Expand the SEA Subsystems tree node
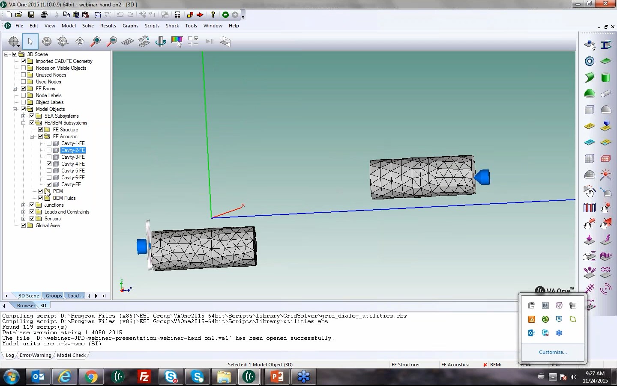 pyautogui.click(x=23, y=116)
